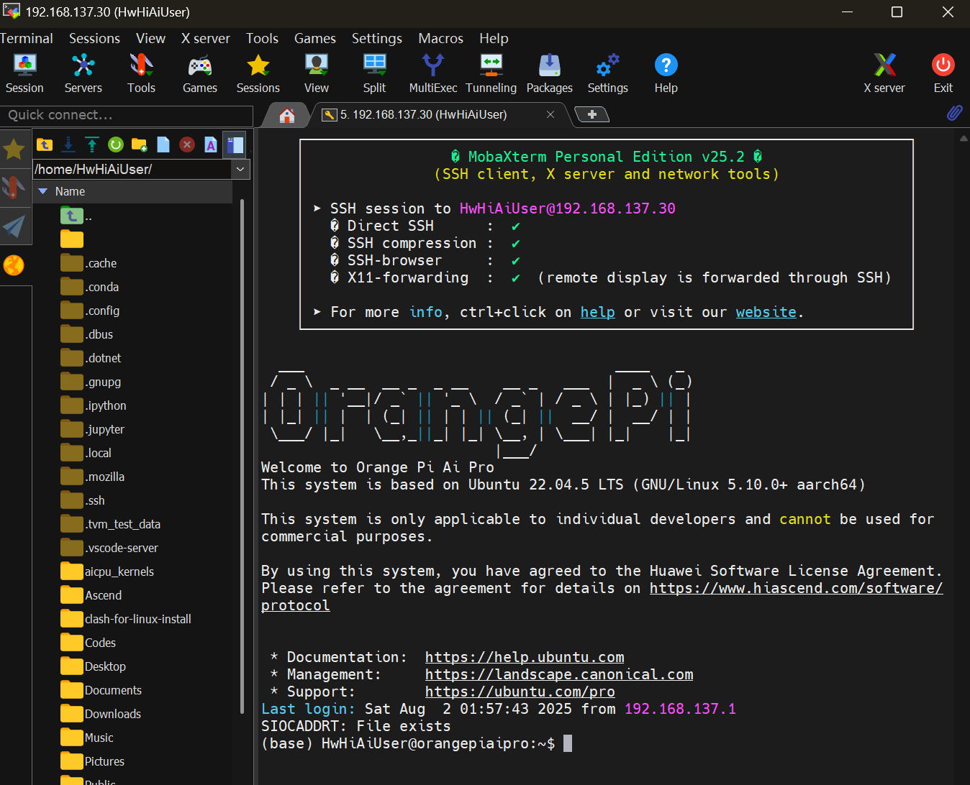Screen dimensions: 970x785
Task: Switch to the home tab
Action: [287, 115]
